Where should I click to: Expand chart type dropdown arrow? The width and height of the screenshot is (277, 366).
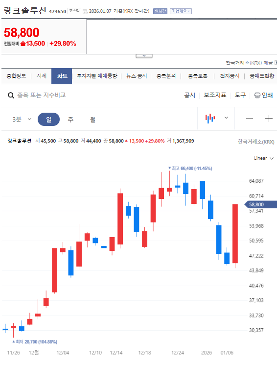tap(226, 118)
